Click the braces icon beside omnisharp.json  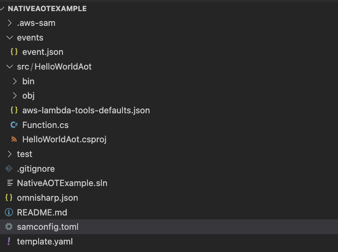pos(9,198)
